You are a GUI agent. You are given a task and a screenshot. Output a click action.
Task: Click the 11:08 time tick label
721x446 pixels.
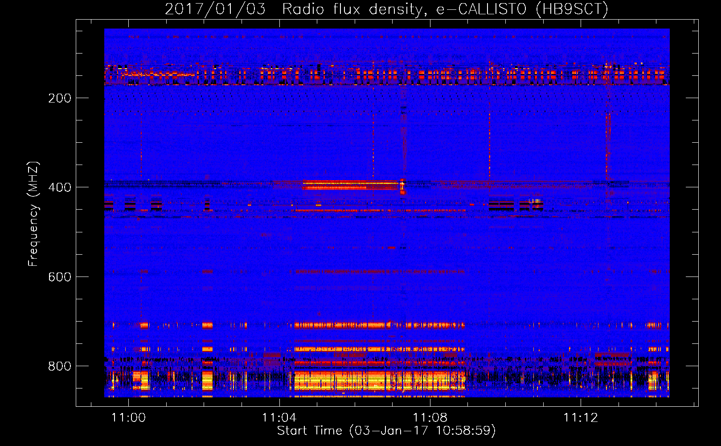click(x=430, y=417)
